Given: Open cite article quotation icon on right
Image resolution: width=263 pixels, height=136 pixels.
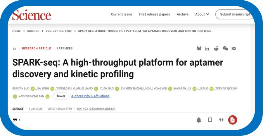Looking at the screenshot, I should click(x=221, y=120).
